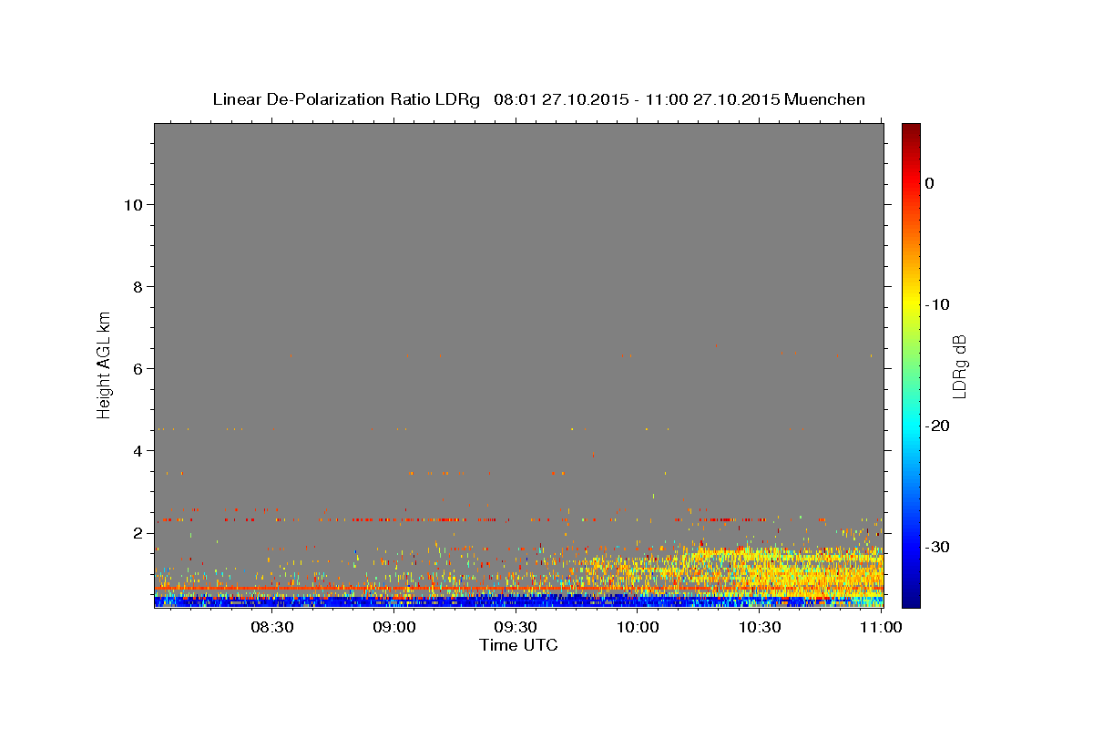Click the 'Muenchen' location text in title
The width and height of the screenshot is (1093, 729).
click(824, 99)
